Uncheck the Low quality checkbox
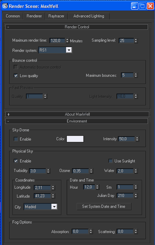This screenshot has height=245, width=155. pyautogui.click(x=16, y=76)
